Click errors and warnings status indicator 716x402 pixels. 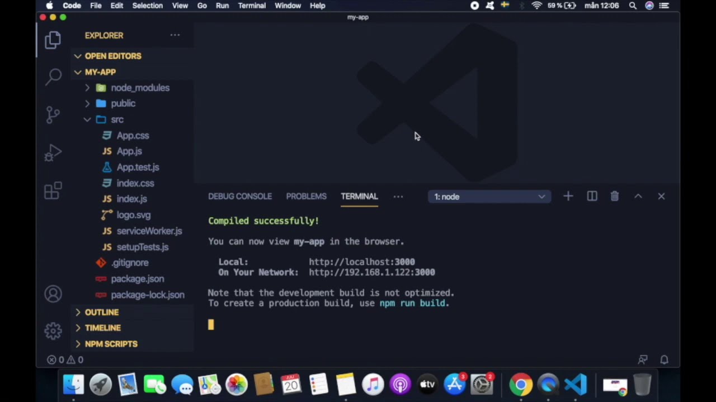(65, 360)
